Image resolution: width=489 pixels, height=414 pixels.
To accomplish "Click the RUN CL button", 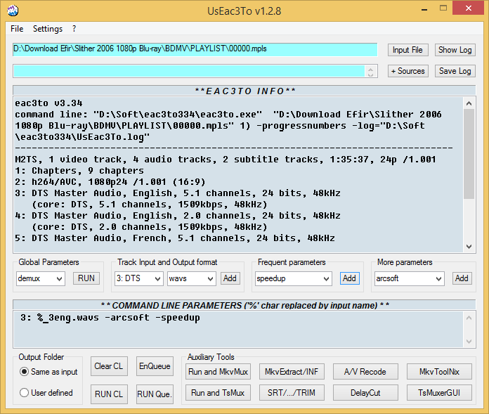I will [x=109, y=394].
